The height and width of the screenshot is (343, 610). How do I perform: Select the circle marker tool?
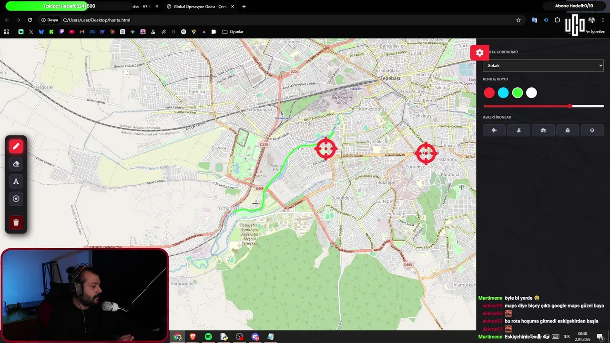tap(16, 199)
